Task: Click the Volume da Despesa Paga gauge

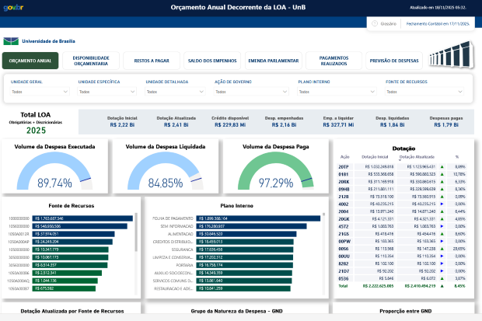Action: tap(271, 176)
